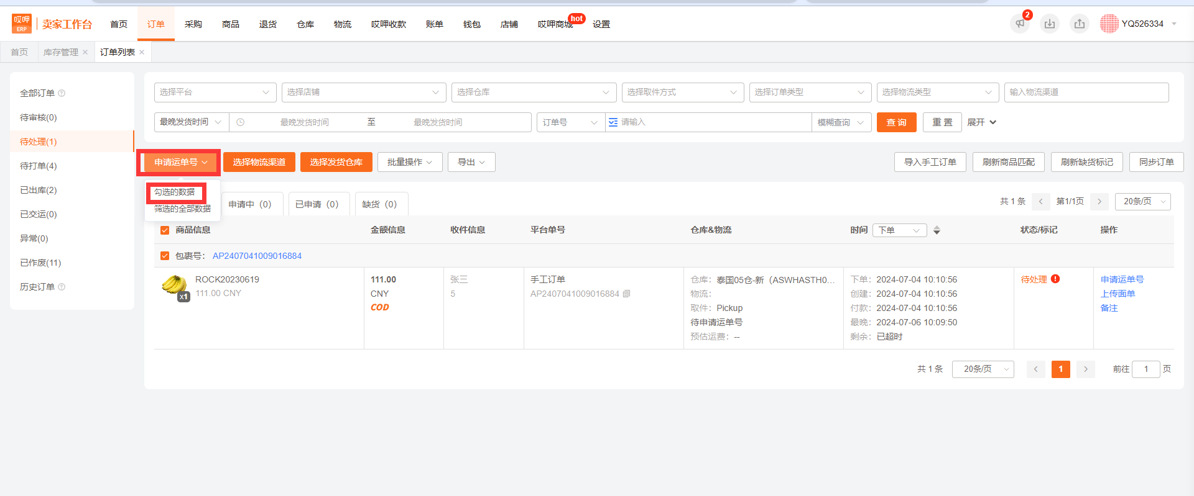Select 勾选的数据 menu option

tap(175, 192)
